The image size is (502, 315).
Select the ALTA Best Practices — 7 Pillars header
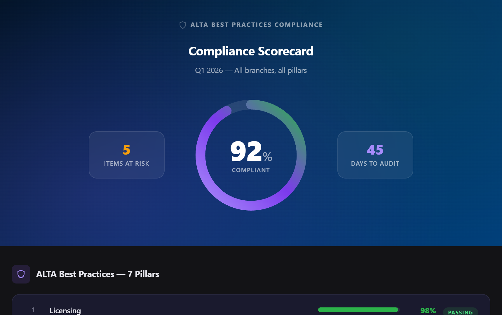(97, 274)
